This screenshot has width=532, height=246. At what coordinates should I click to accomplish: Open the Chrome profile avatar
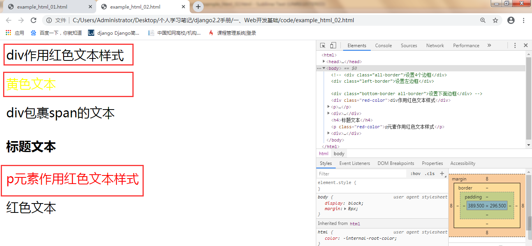pyautogui.click(x=511, y=20)
